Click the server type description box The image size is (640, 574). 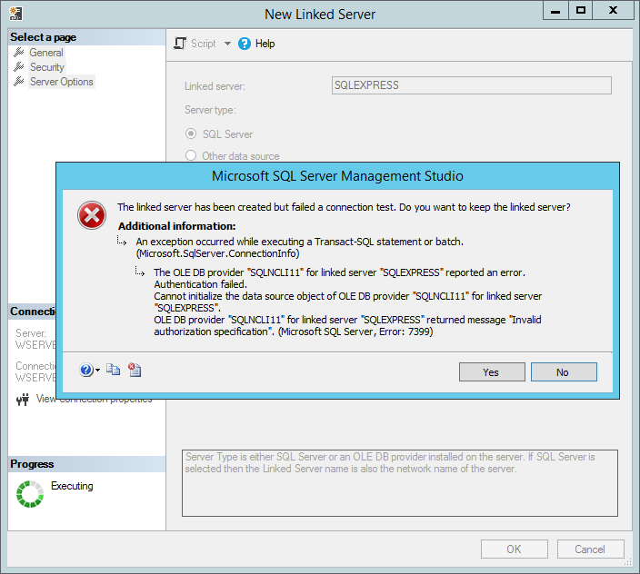tap(400, 483)
